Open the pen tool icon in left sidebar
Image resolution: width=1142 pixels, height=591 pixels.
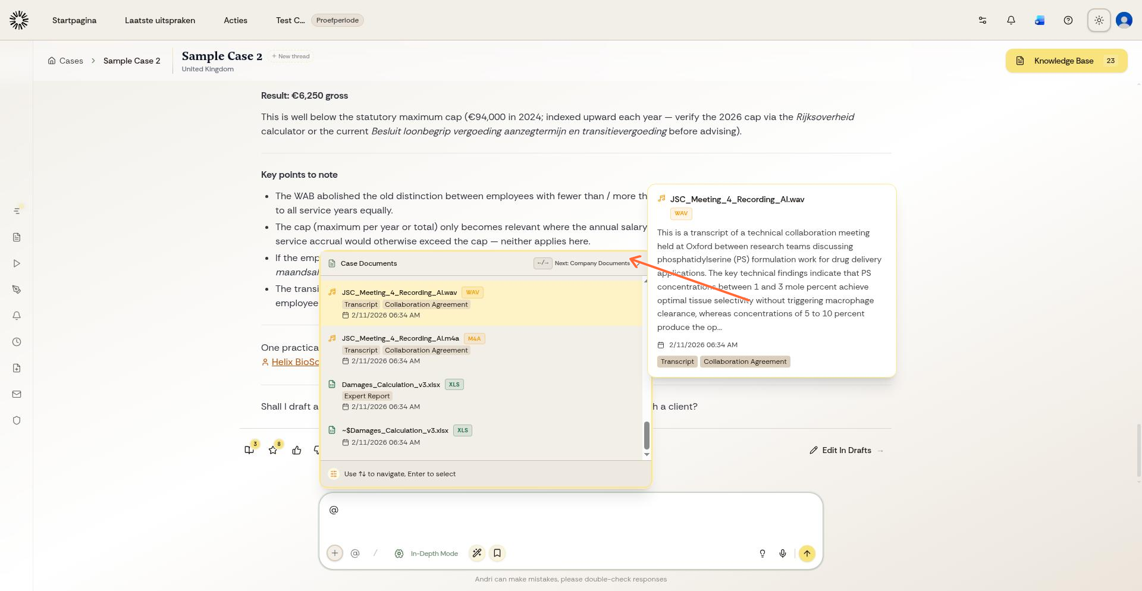17,290
